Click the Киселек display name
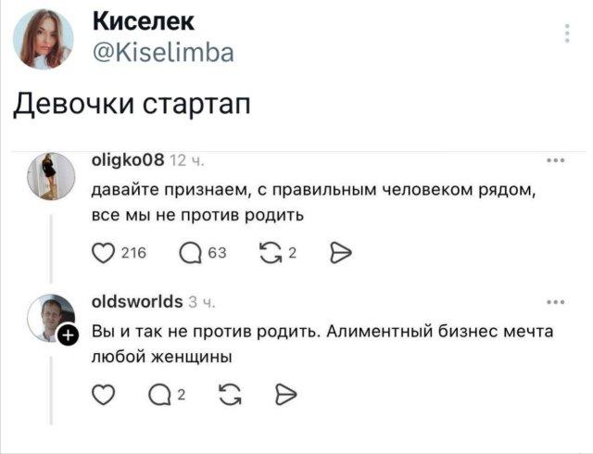The image size is (593, 454). [144, 22]
